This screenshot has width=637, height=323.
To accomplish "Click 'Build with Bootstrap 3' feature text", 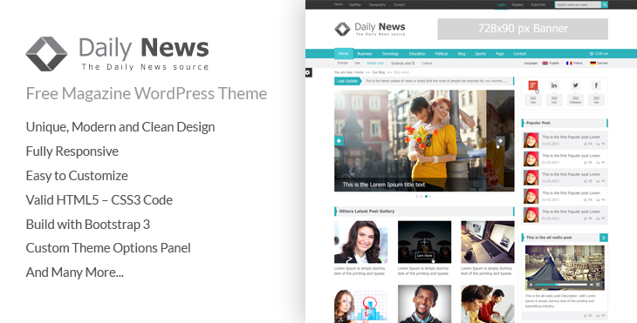I will click(88, 224).
